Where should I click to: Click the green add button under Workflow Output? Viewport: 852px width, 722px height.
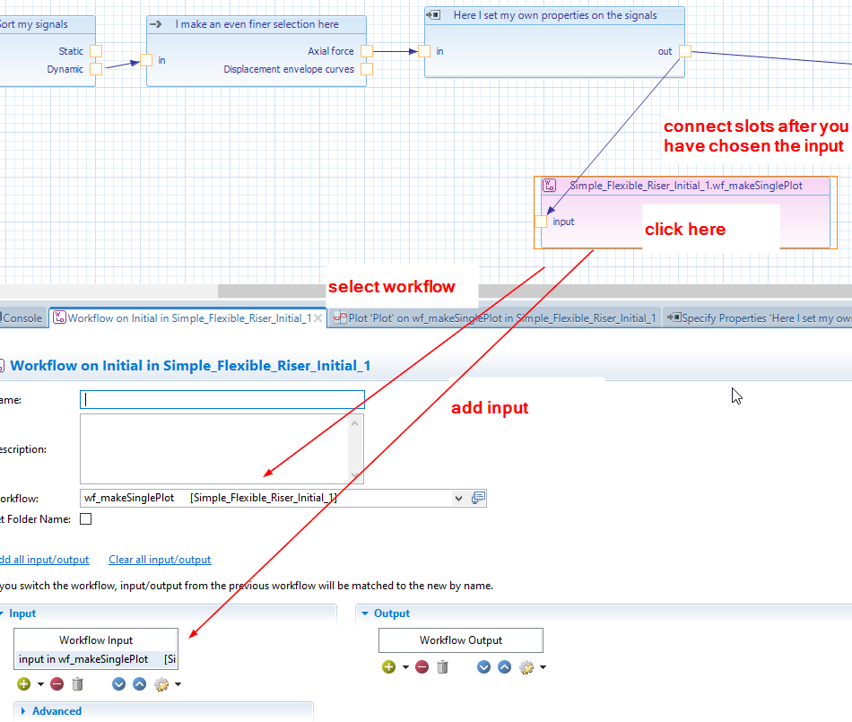388,667
